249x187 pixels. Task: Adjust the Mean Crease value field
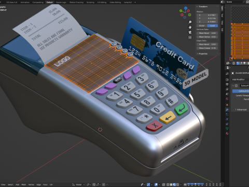coord(207,48)
